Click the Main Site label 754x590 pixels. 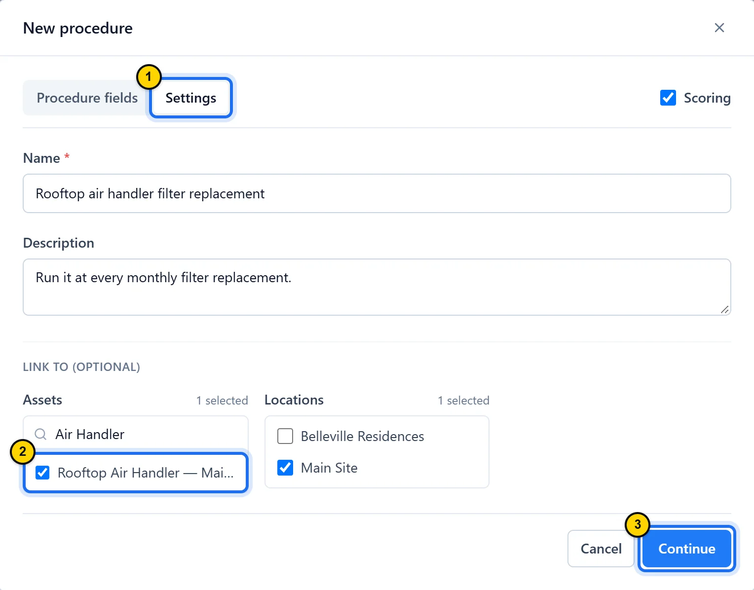coord(329,468)
